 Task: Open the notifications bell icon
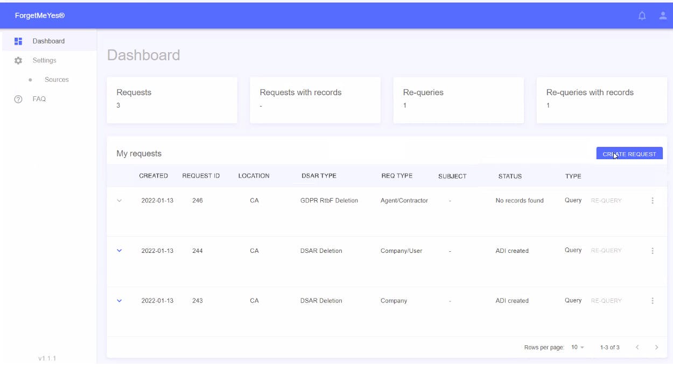coord(642,16)
